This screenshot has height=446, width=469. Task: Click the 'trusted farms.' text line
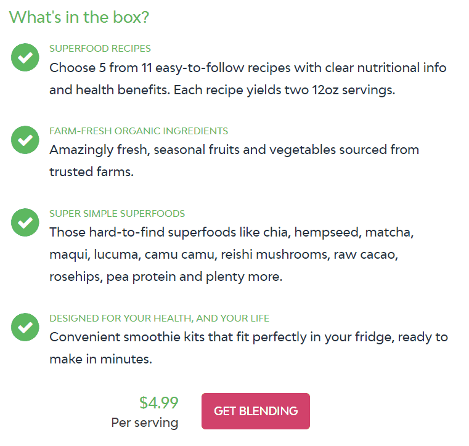(91, 172)
